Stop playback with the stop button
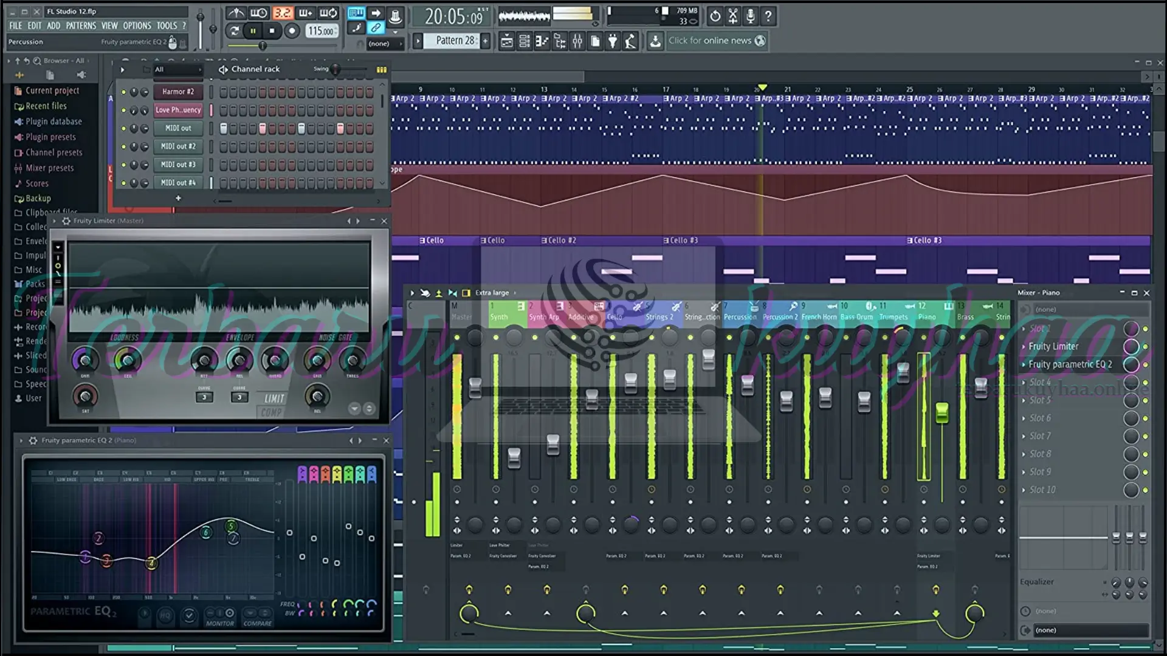This screenshot has width=1167, height=656. coord(272,30)
